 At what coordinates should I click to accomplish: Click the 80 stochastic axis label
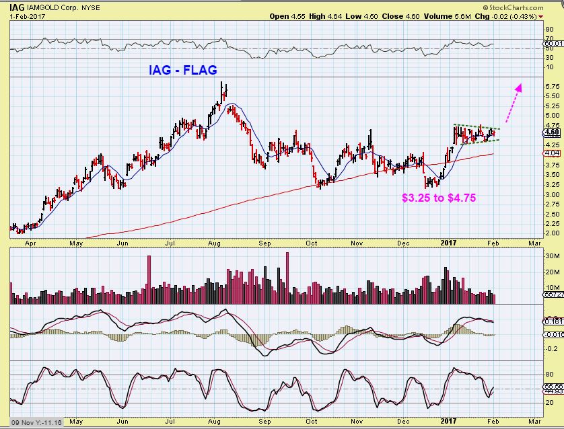549,375
